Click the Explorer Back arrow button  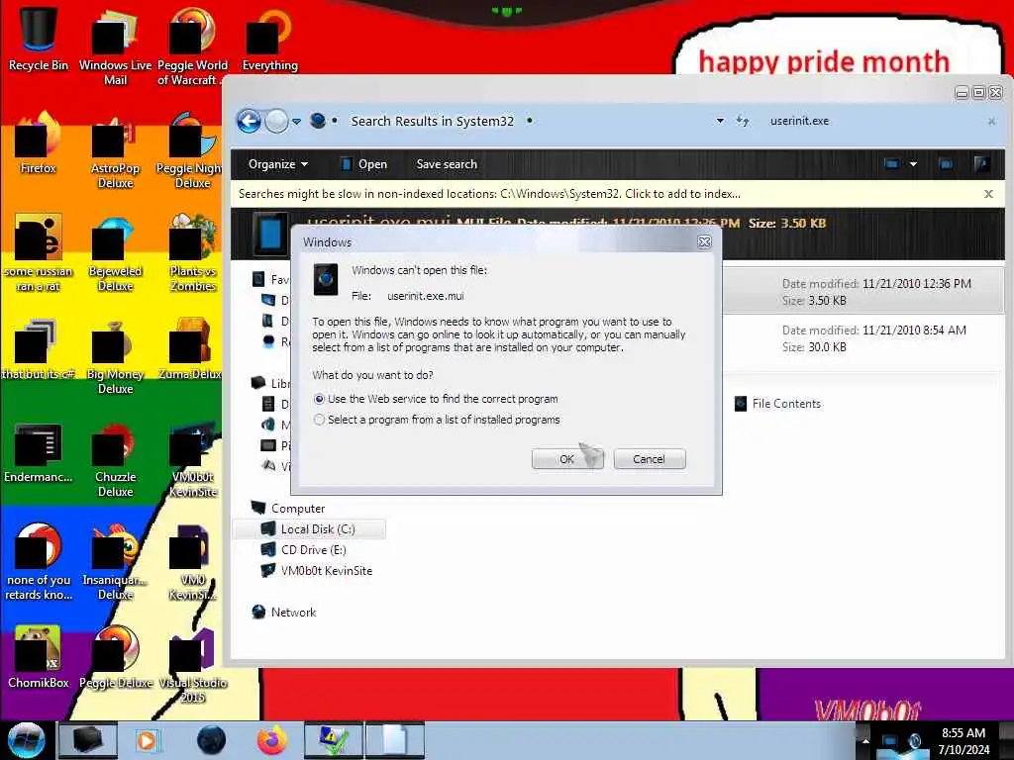click(249, 121)
